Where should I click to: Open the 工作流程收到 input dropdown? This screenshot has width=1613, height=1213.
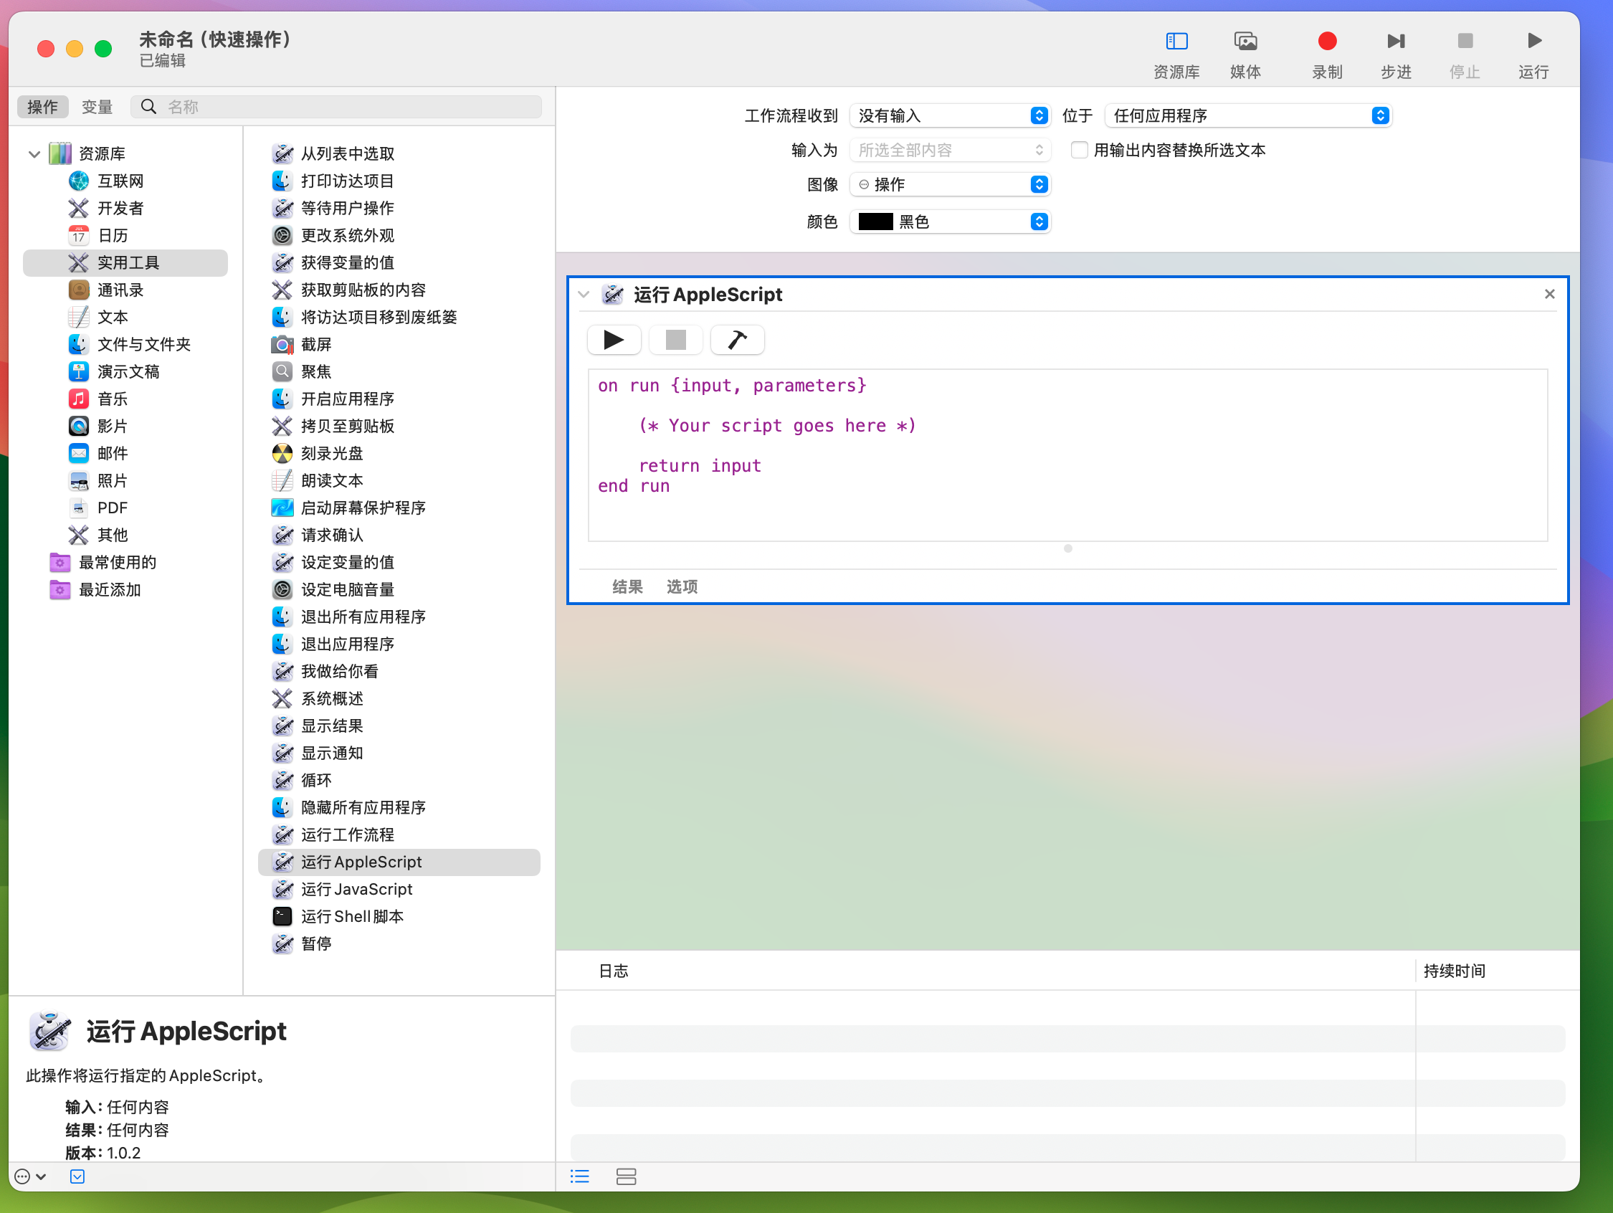[x=949, y=115]
